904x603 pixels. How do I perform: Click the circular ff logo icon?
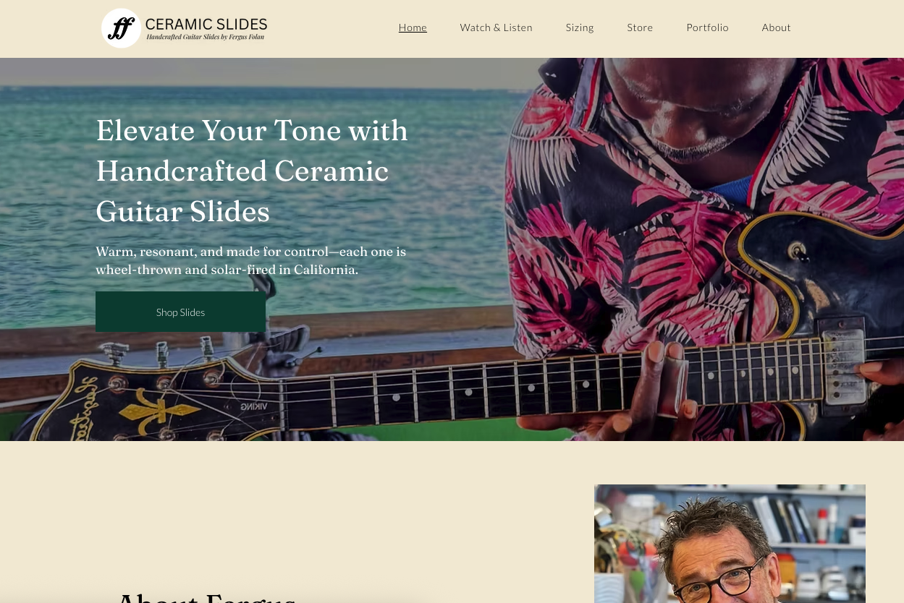(121, 28)
